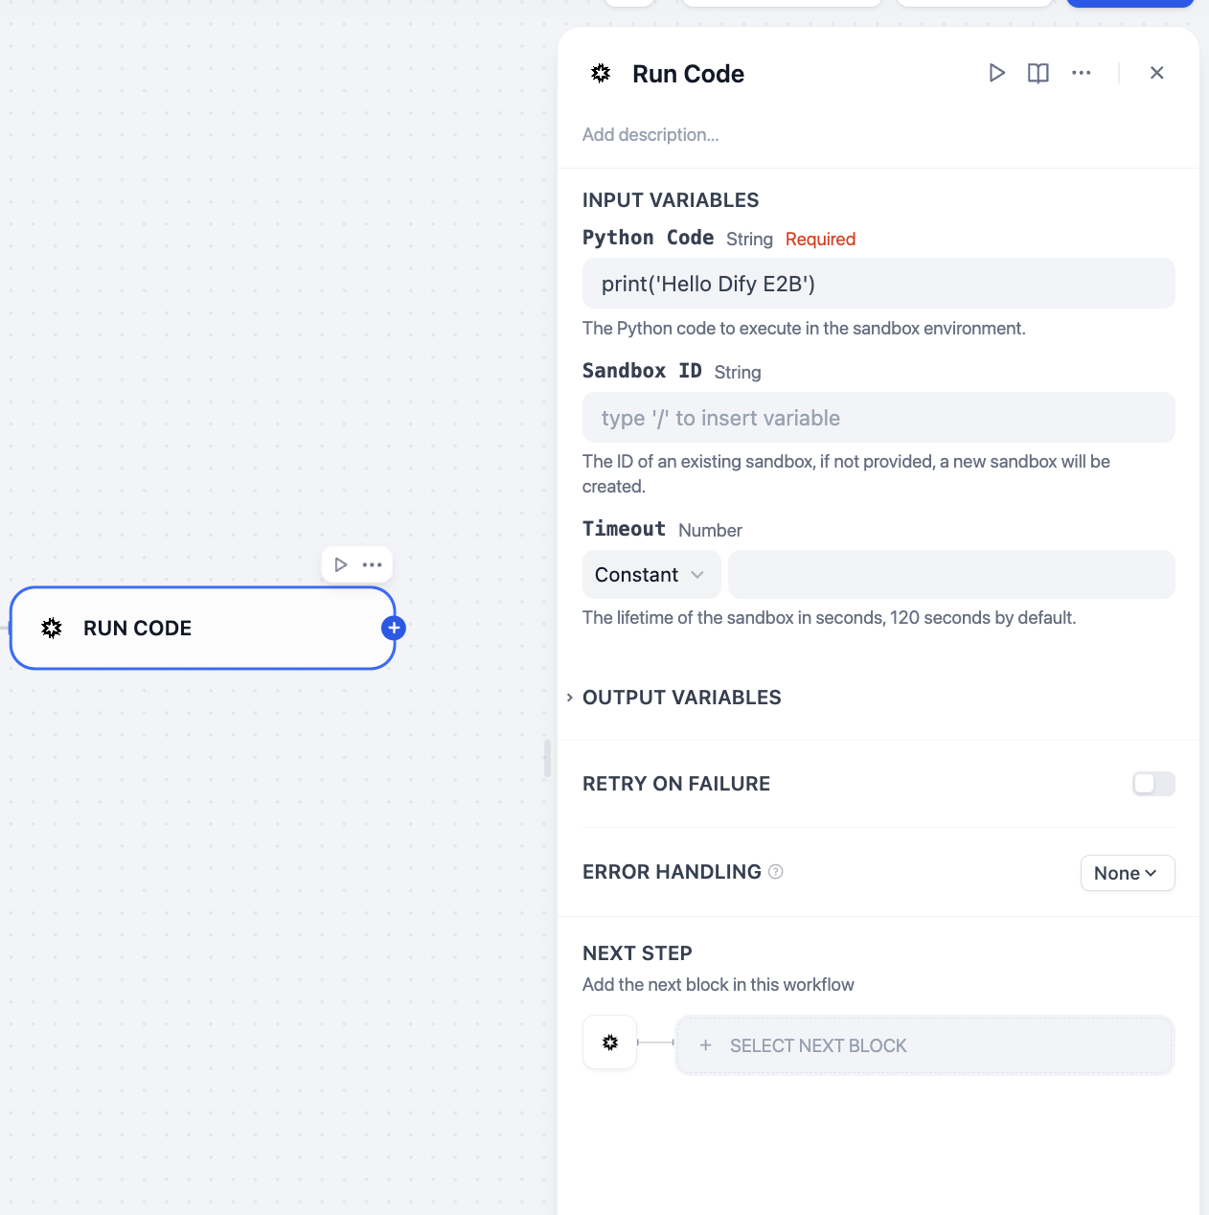Open the ellipsis menu above RUN CODE node
The image size is (1209, 1215).
(x=373, y=564)
